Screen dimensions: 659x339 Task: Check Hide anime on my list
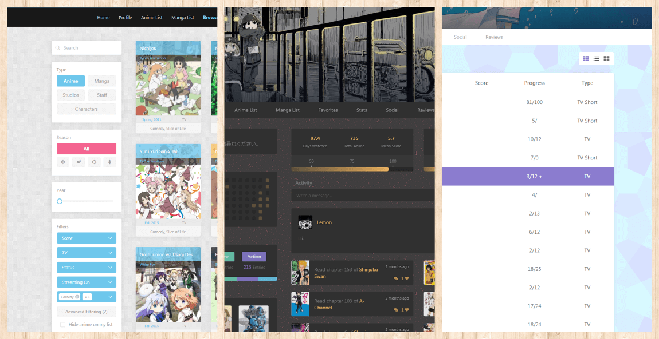62,325
